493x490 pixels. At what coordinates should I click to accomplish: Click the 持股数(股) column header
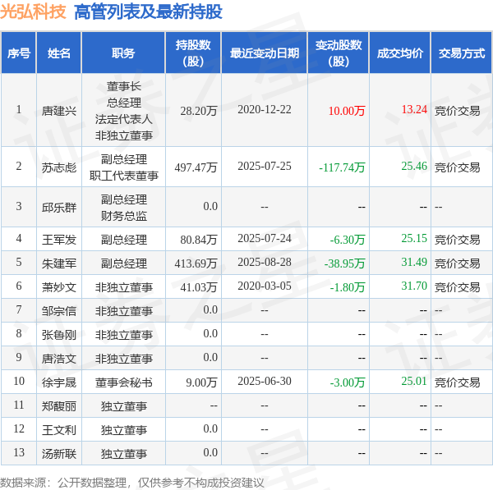click(x=193, y=53)
